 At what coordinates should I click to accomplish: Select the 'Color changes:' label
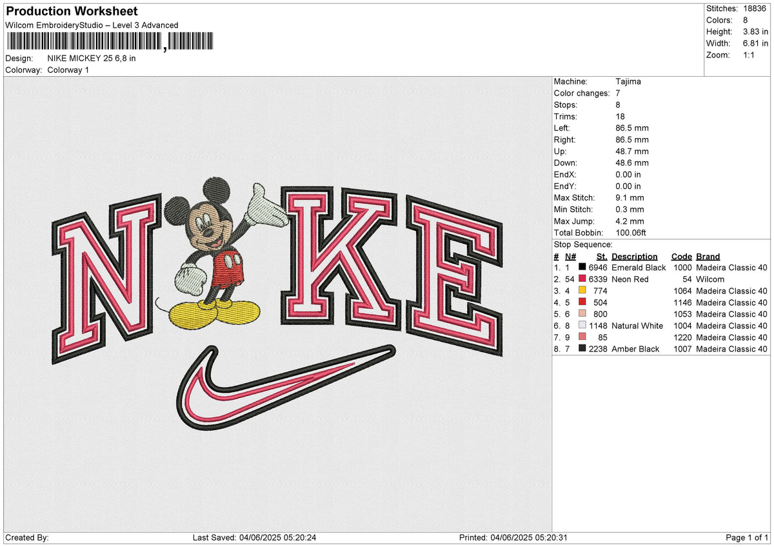tap(582, 94)
